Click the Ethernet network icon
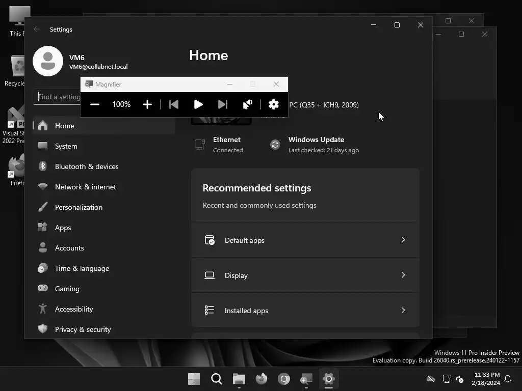 200,145
